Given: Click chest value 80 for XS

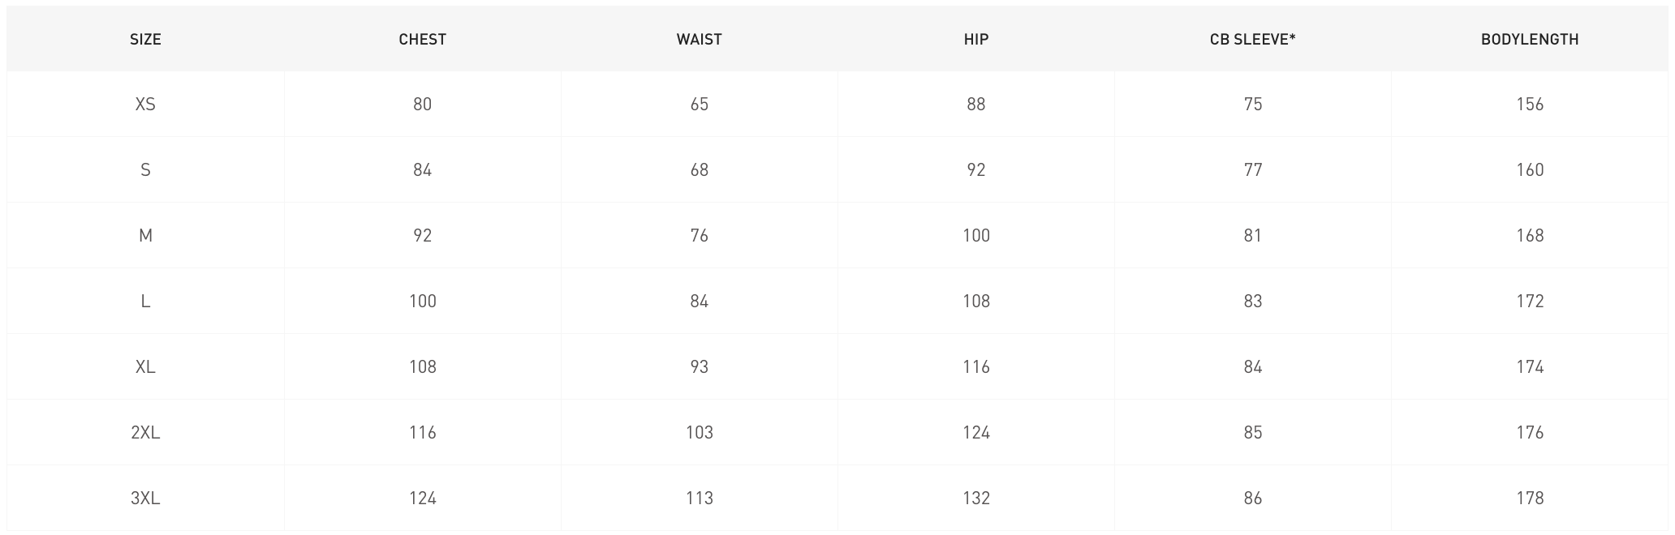Looking at the screenshot, I should click(x=422, y=105).
